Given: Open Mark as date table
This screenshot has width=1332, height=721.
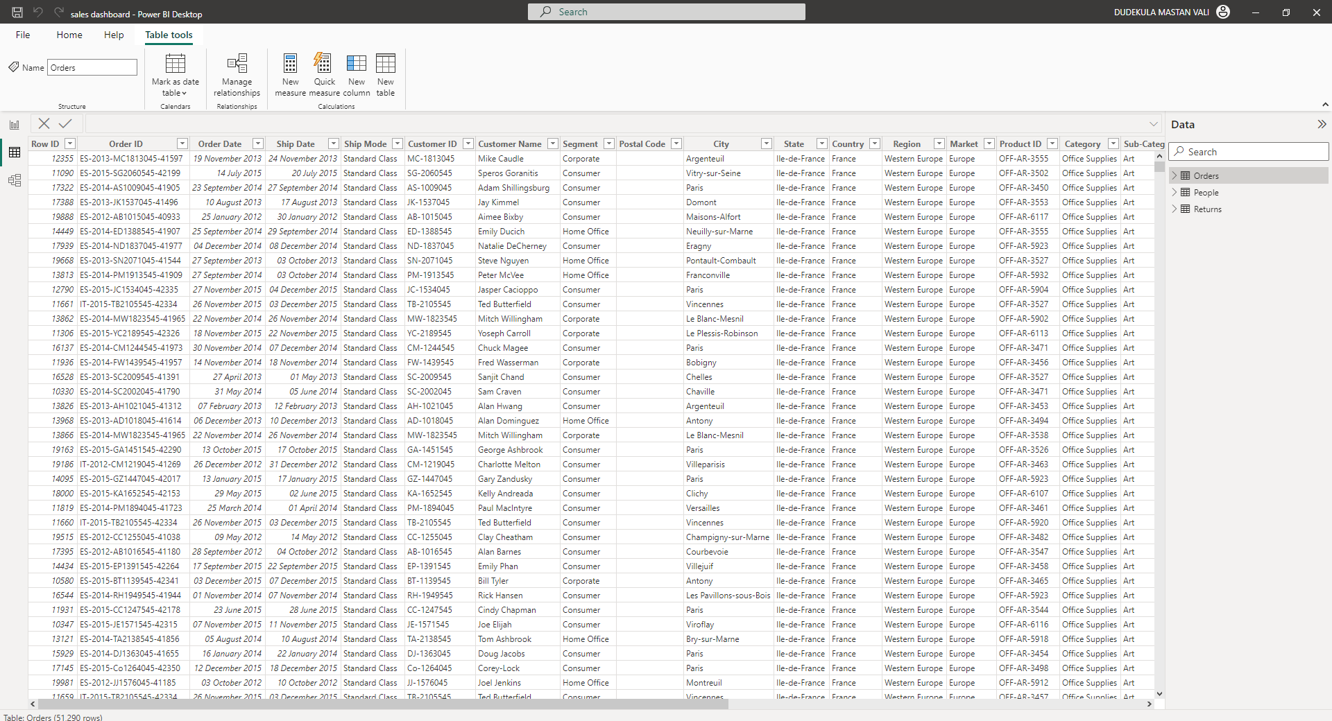Looking at the screenshot, I should tap(176, 75).
